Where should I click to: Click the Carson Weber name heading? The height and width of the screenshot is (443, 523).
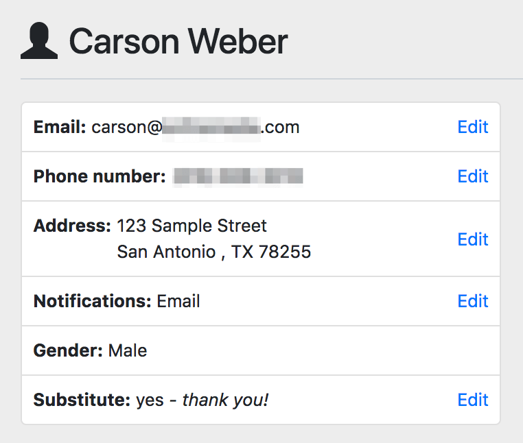pyautogui.click(x=178, y=42)
